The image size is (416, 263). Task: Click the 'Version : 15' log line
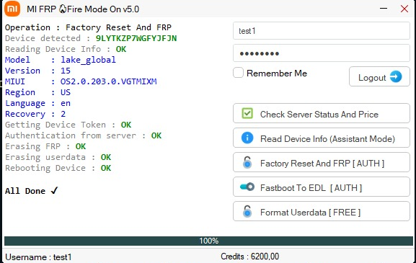[x=37, y=71]
